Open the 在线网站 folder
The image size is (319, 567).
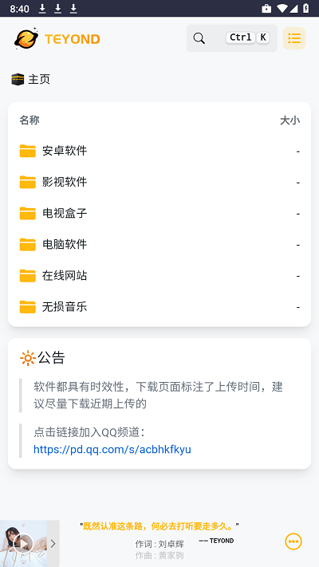pyautogui.click(x=159, y=276)
